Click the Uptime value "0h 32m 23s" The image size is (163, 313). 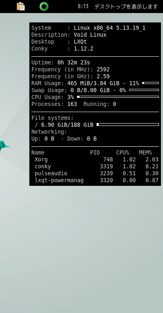(74, 62)
